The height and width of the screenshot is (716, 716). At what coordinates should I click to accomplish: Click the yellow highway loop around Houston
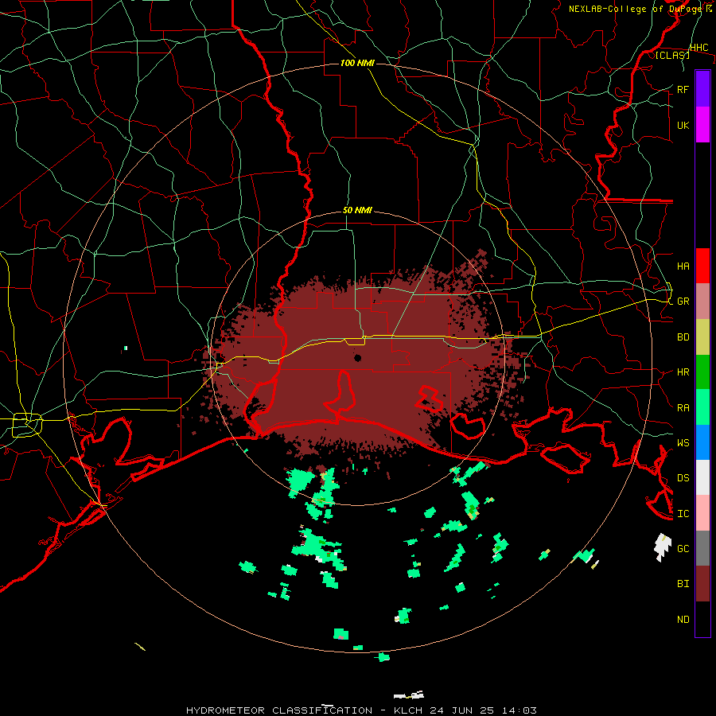click(27, 425)
